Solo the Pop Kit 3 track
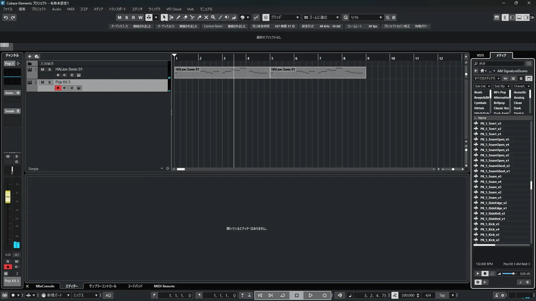536x301 pixels. (49, 82)
